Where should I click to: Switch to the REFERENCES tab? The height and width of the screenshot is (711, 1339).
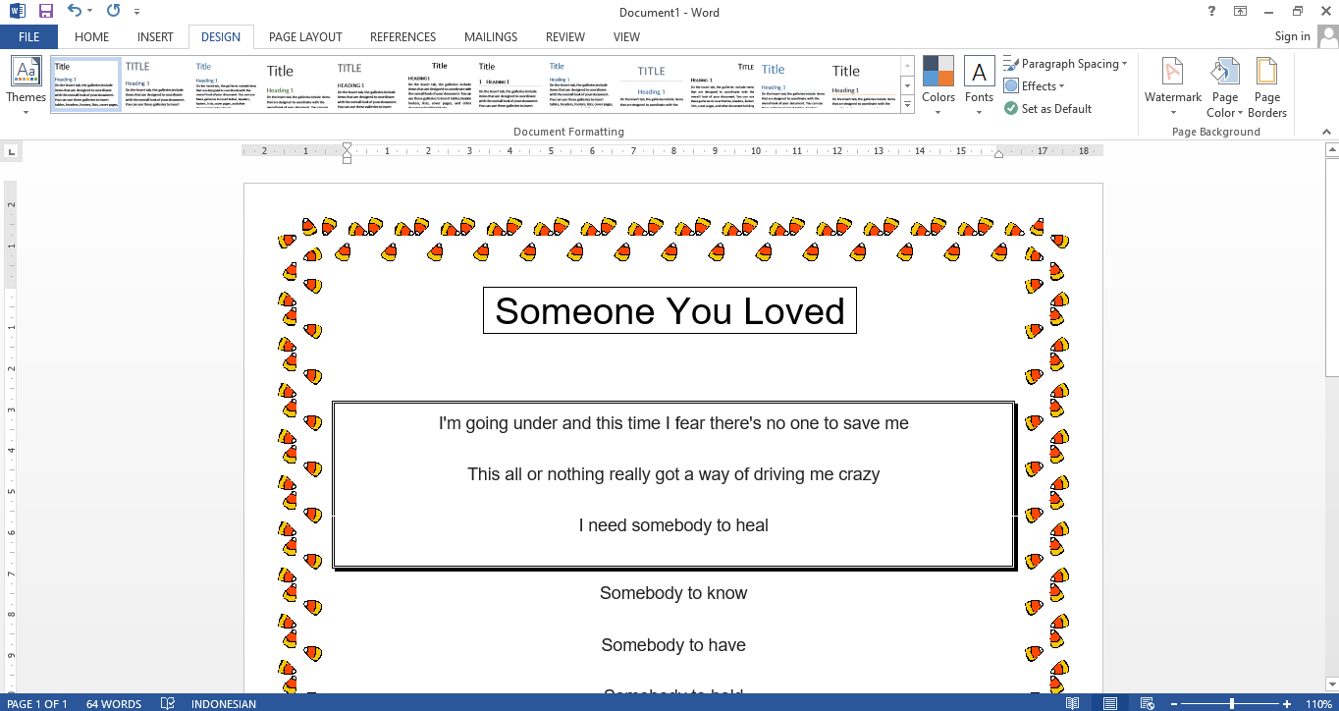(402, 37)
